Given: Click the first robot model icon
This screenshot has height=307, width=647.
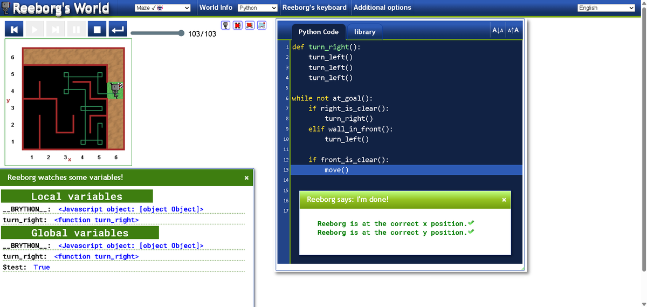Looking at the screenshot, I should pos(226,25).
